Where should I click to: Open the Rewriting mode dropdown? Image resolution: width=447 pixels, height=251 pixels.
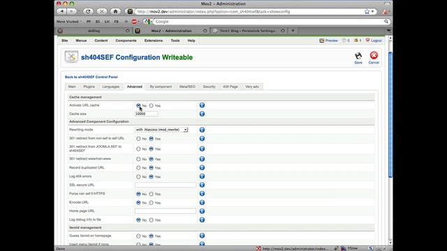pos(161,130)
